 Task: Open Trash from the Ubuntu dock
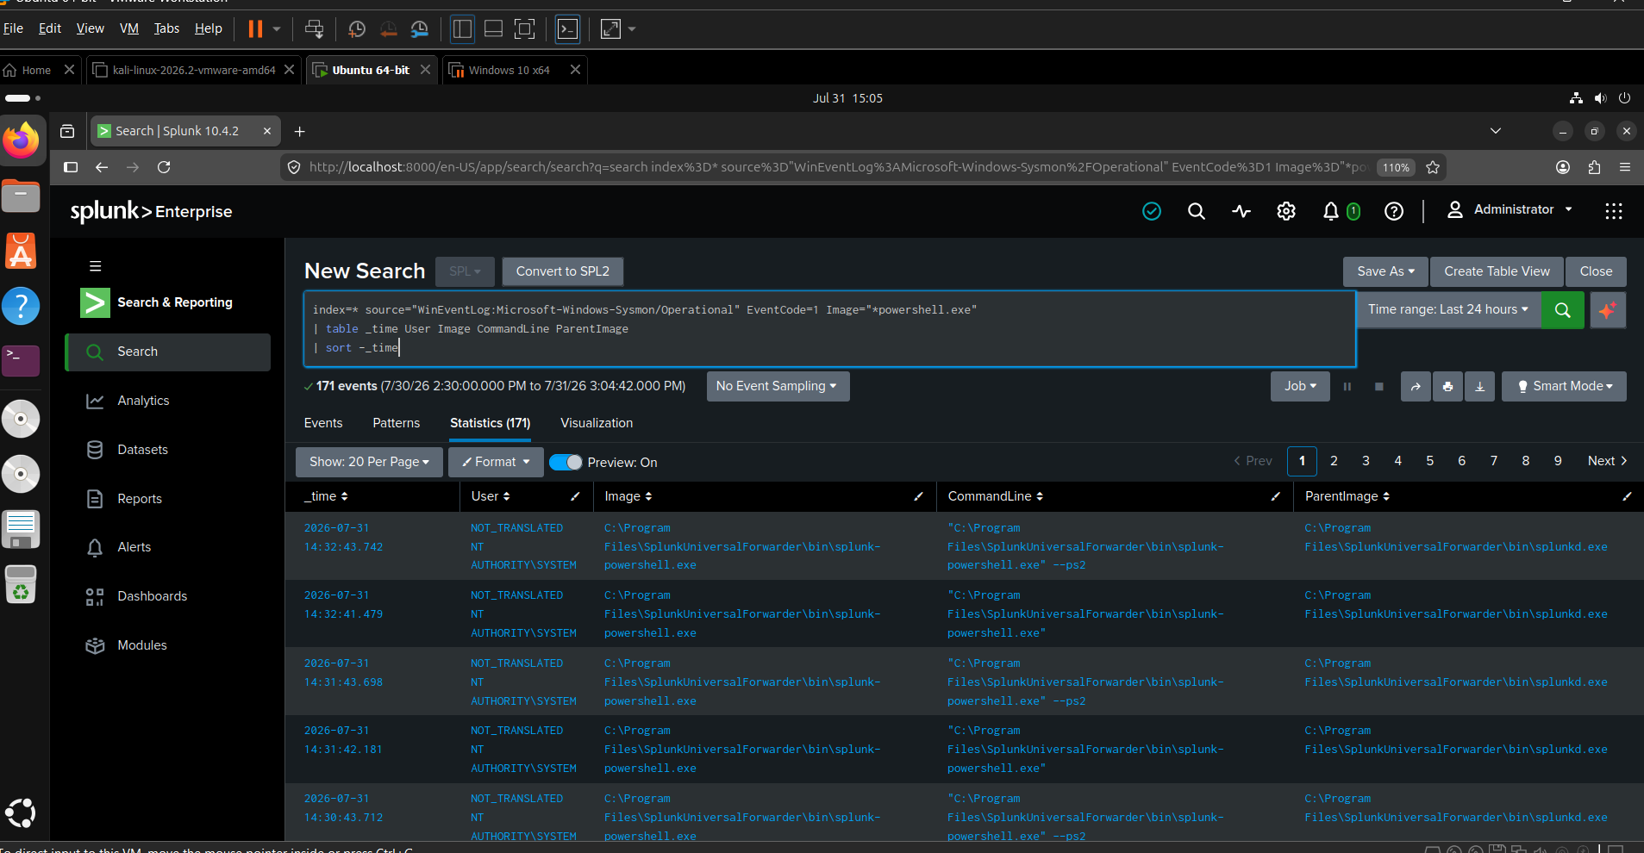tap(22, 585)
